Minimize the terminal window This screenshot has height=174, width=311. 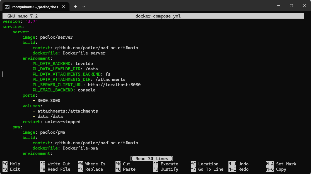pos(278,6)
